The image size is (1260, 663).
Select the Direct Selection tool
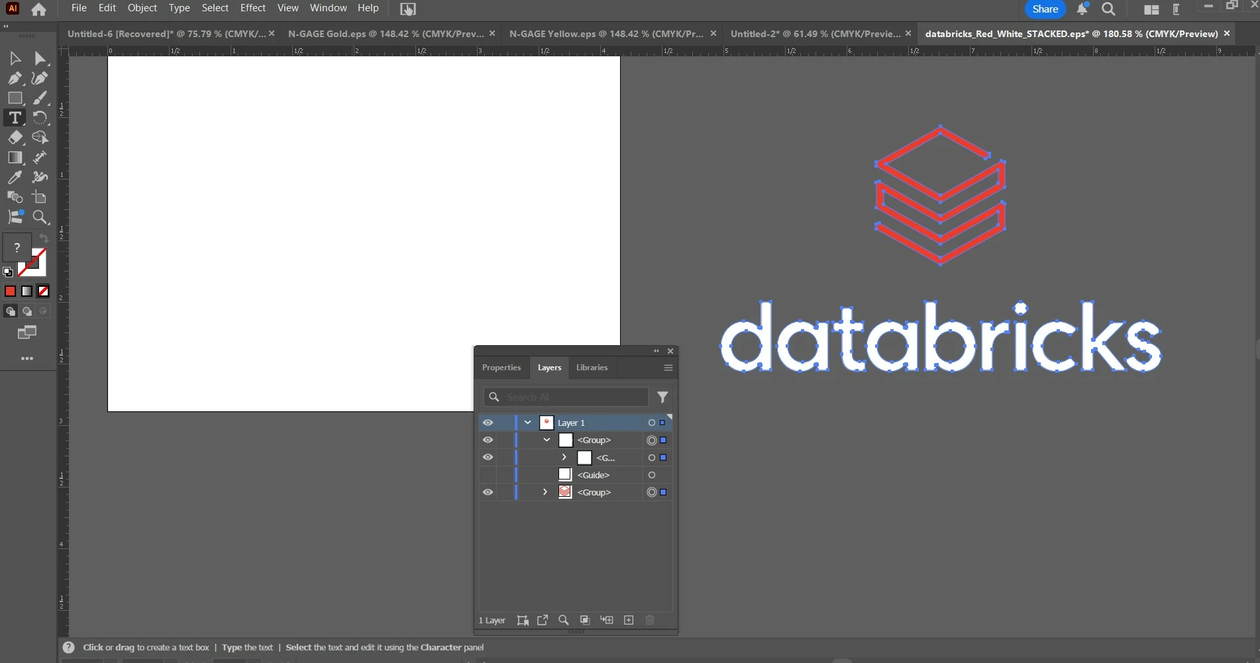pos(40,58)
